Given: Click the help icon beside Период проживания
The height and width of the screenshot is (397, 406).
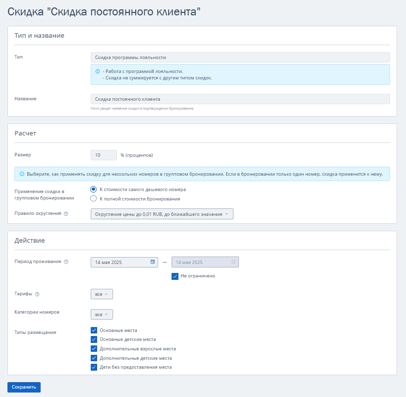Looking at the screenshot, I should [x=66, y=262].
